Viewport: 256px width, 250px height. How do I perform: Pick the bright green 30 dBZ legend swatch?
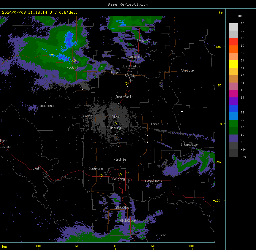click(233, 124)
